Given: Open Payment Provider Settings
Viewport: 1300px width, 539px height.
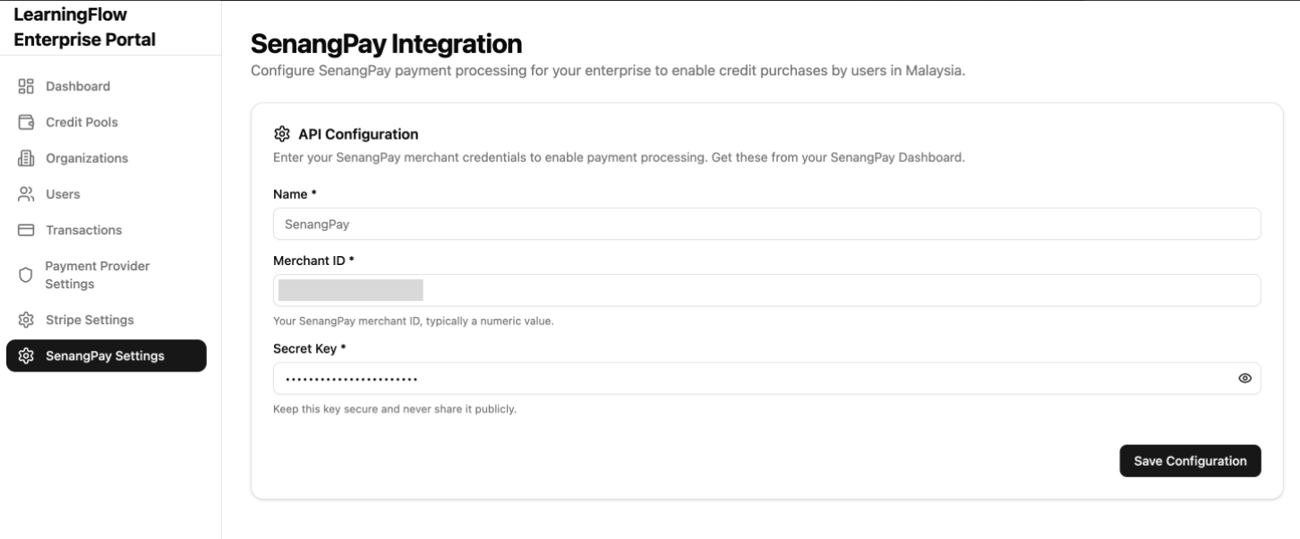Looking at the screenshot, I should [97, 274].
